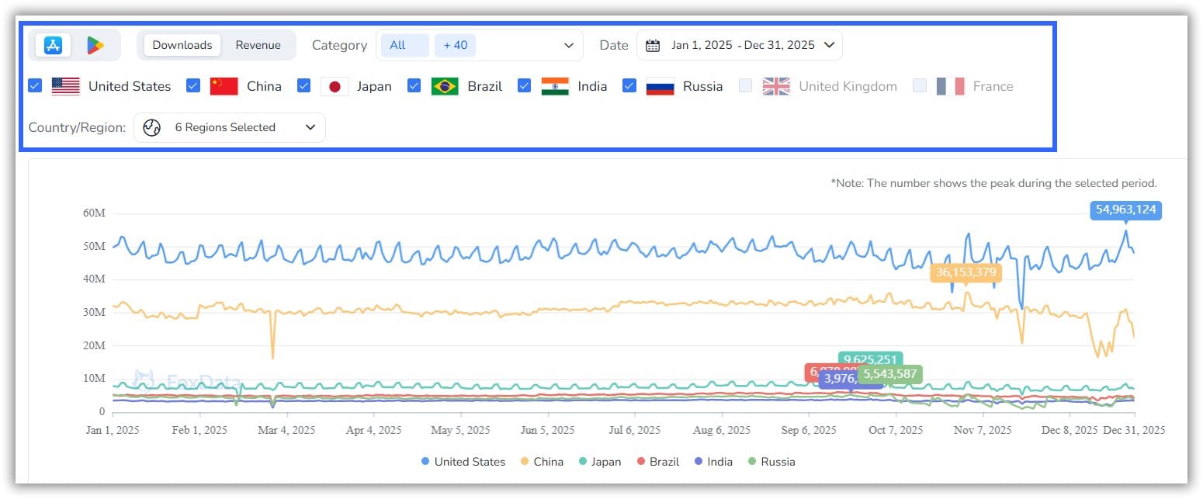Uncheck the China checkbox
Image resolution: width=1203 pixels, height=499 pixels.
[193, 86]
